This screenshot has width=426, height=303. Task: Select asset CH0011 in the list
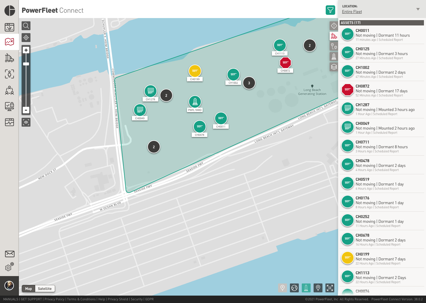pyautogui.click(x=382, y=35)
